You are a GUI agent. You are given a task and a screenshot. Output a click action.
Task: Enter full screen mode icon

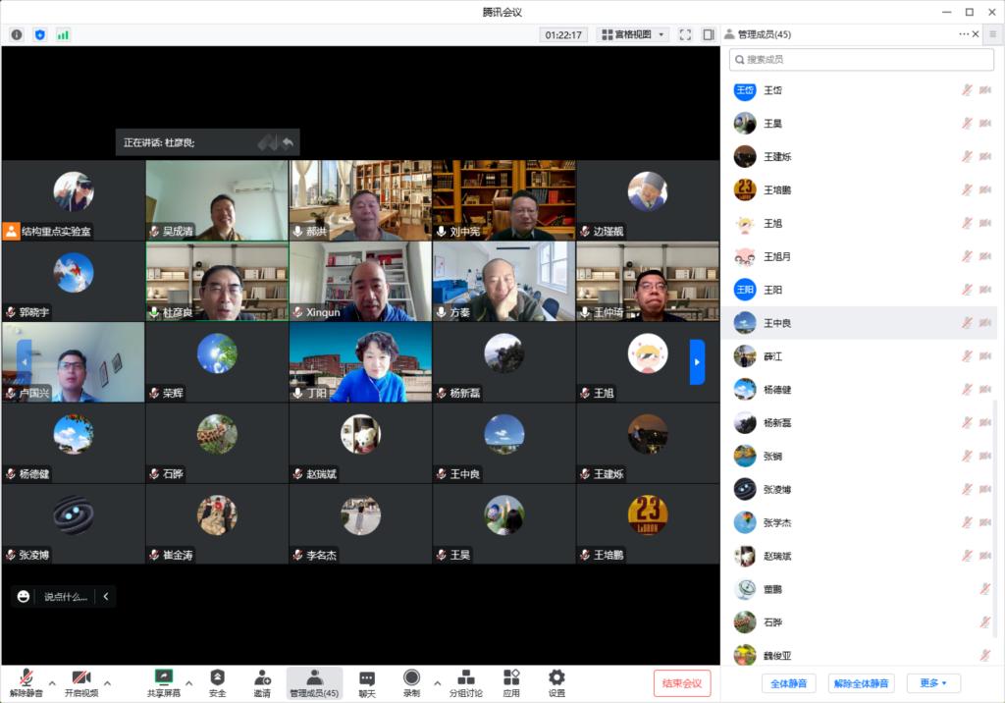click(685, 34)
